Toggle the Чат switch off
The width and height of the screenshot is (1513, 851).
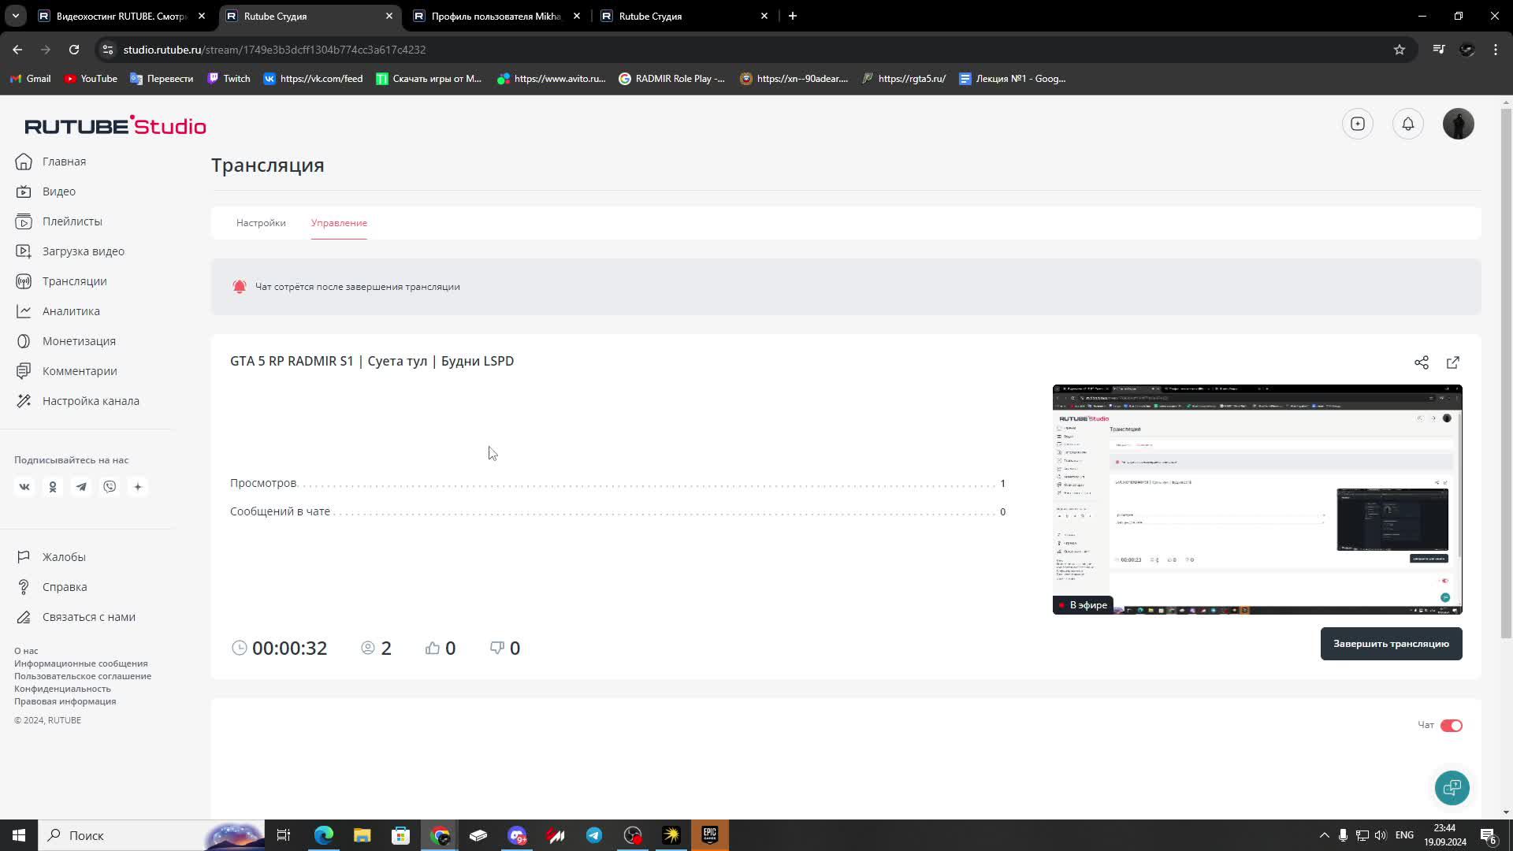click(x=1451, y=726)
